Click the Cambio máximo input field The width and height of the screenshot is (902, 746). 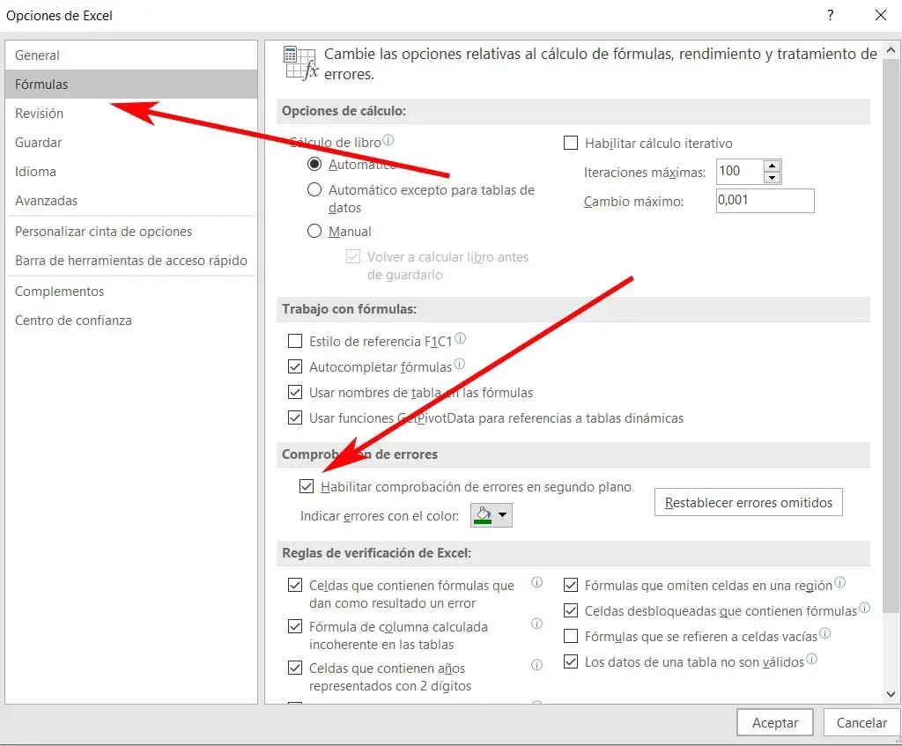click(765, 201)
